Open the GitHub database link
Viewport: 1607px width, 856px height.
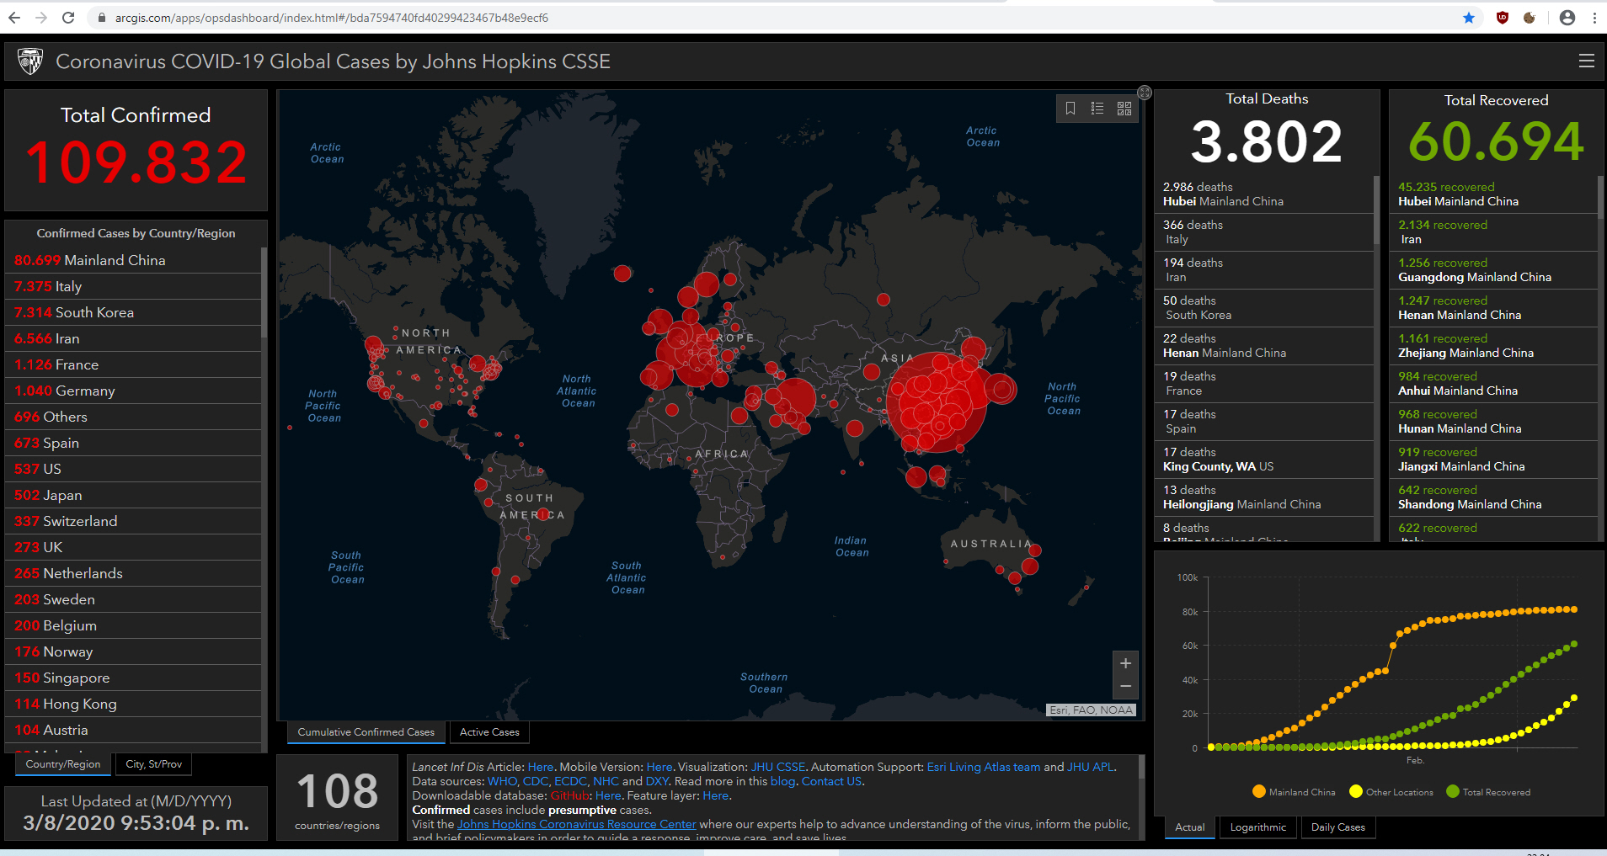pyautogui.click(x=569, y=796)
